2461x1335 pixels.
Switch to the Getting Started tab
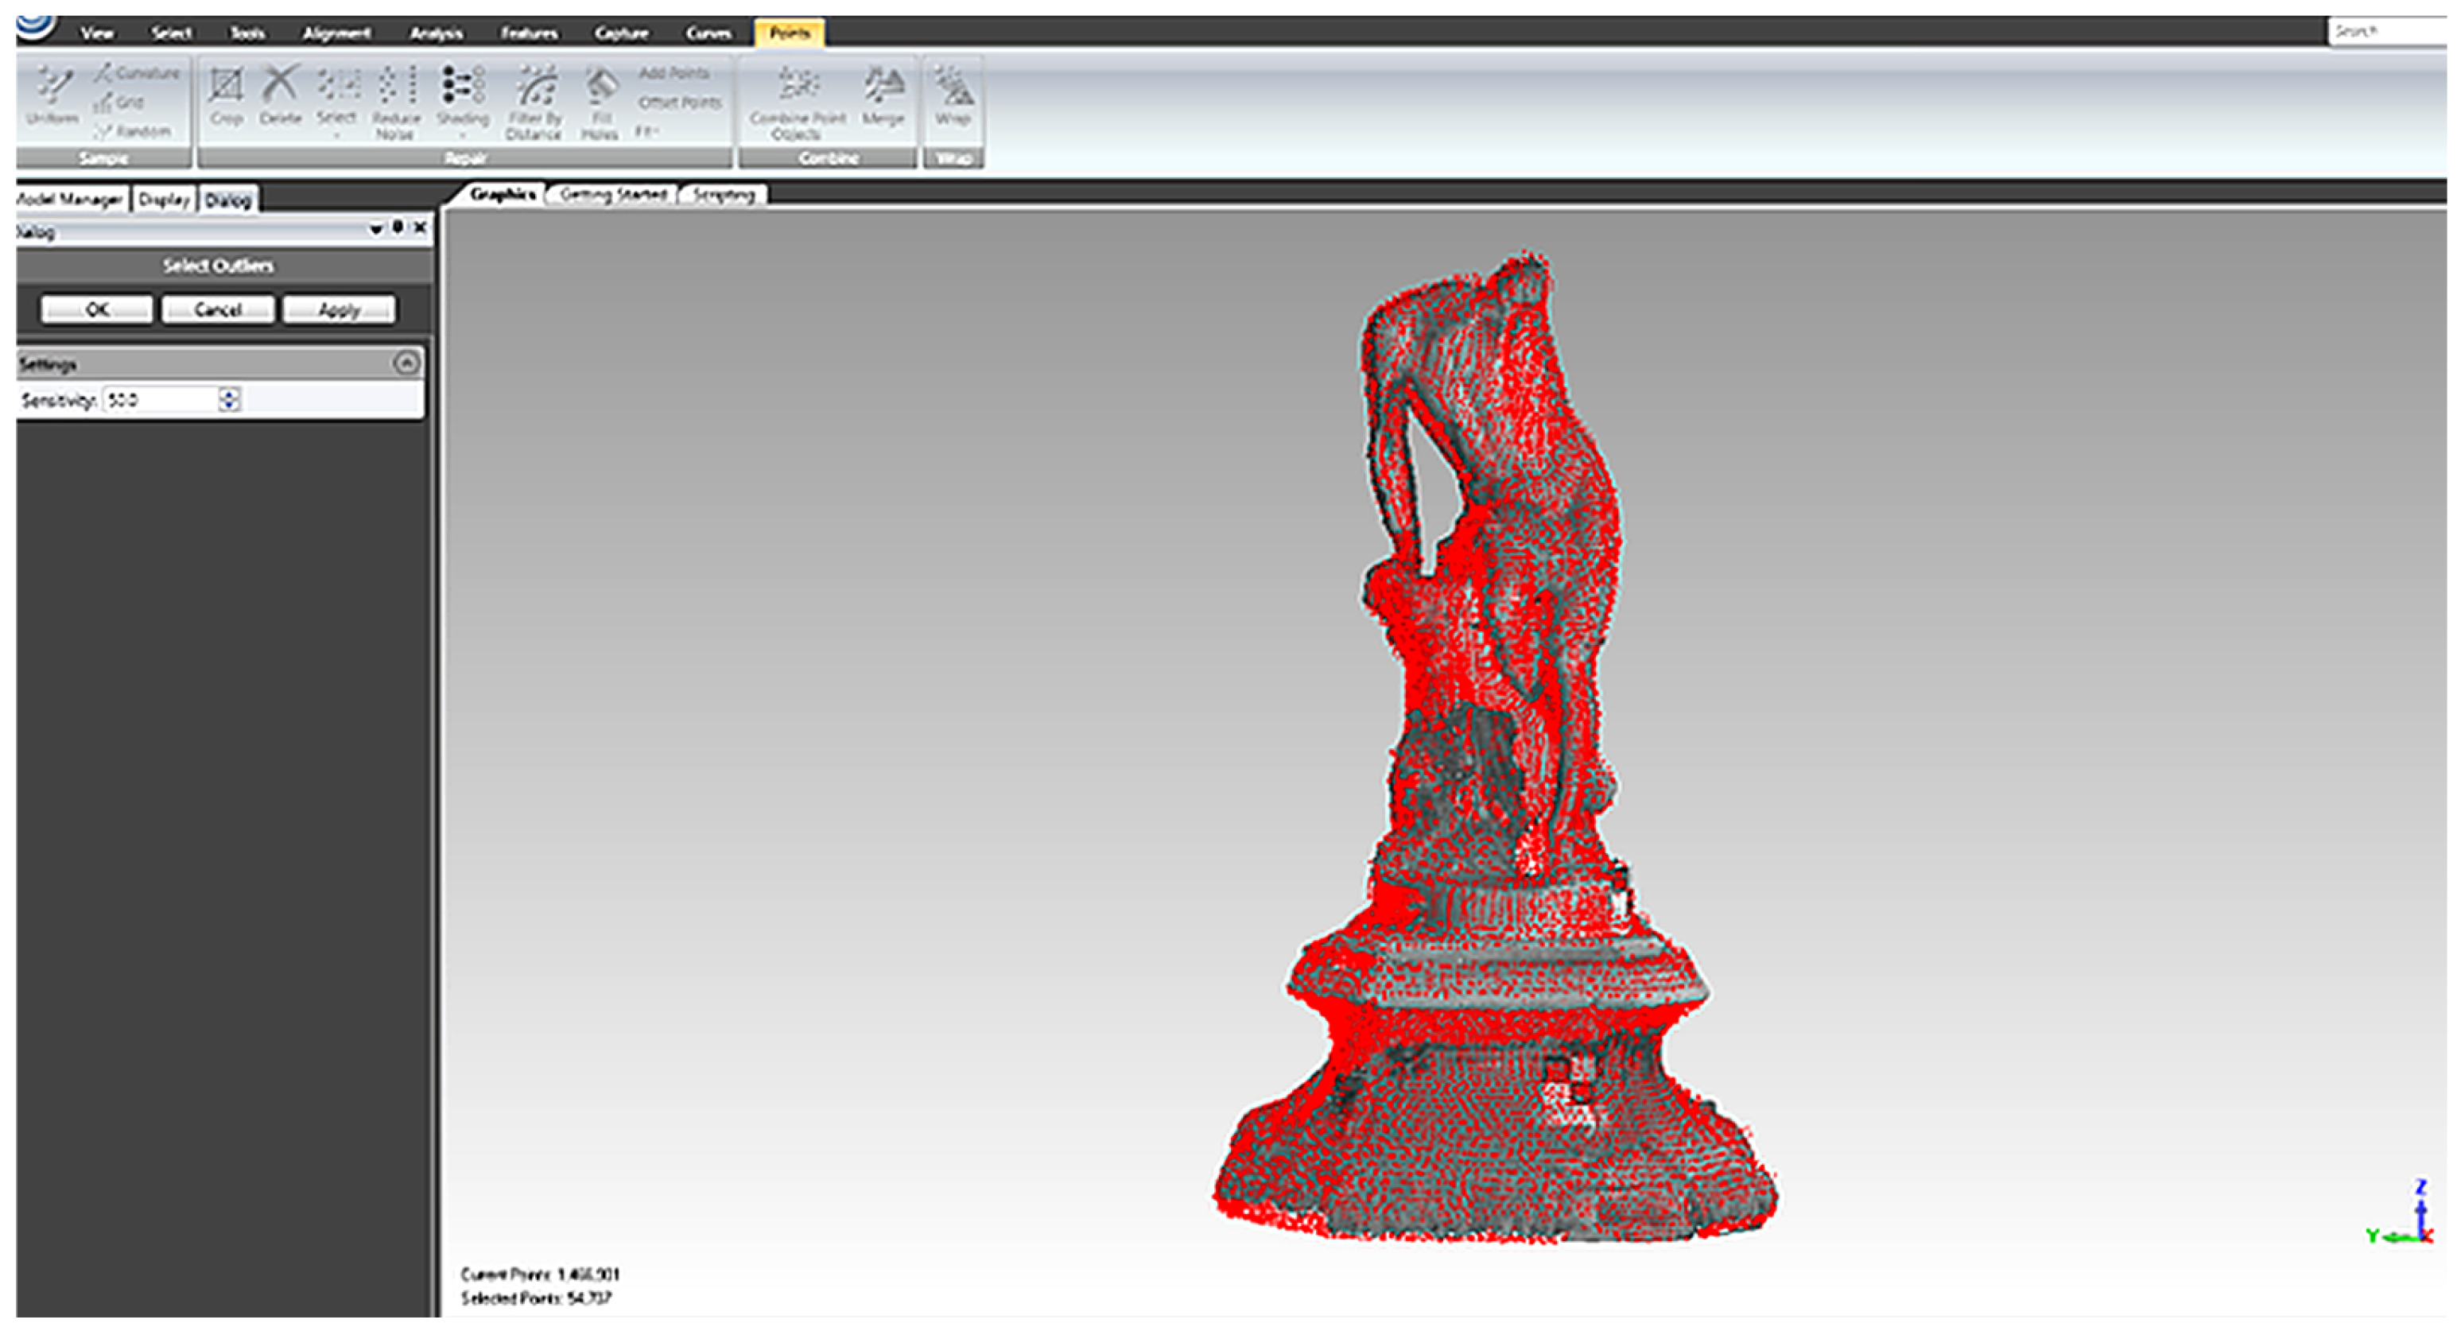coord(612,195)
